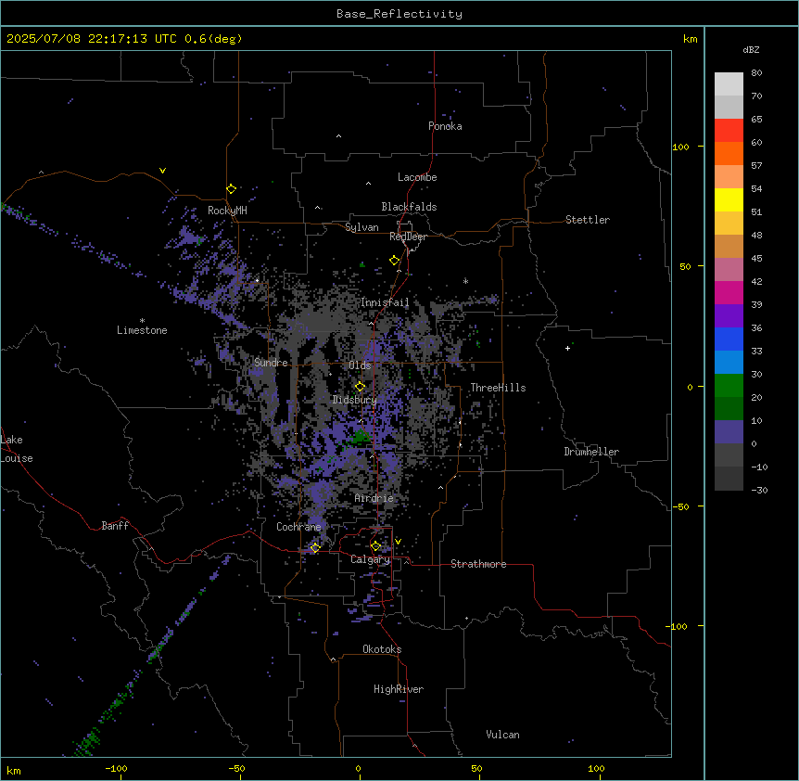
Task: Click the Strathmore label
Action: pos(478,564)
